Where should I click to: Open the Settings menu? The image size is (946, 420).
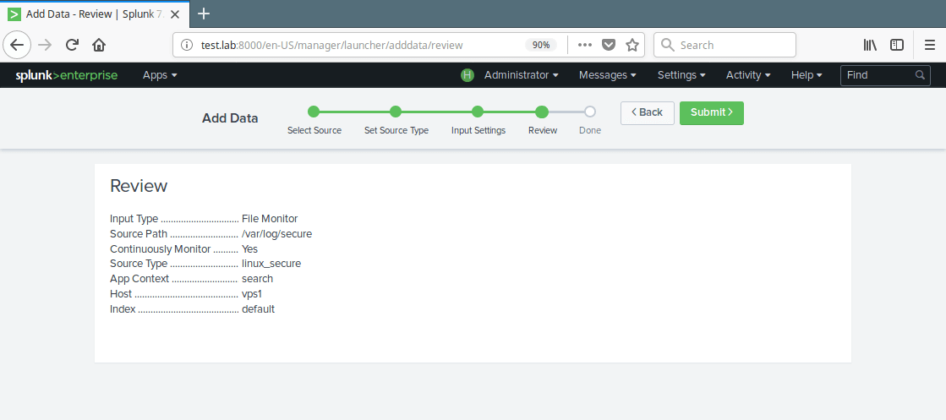681,75
